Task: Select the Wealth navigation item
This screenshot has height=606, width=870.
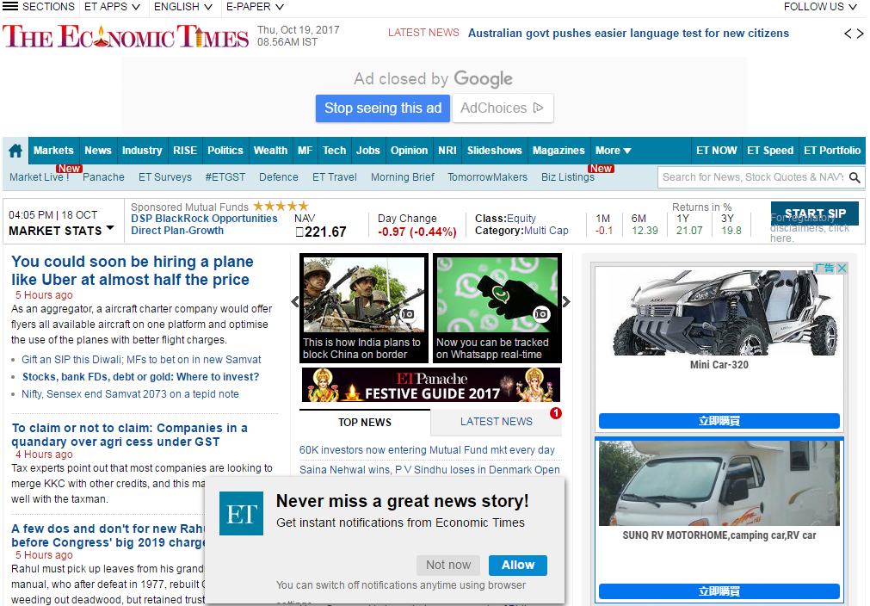Action: pos(270,151)
